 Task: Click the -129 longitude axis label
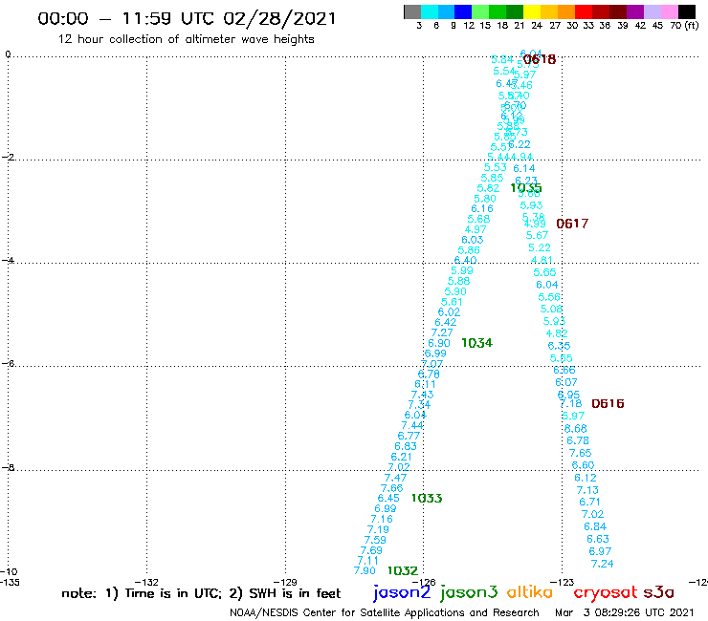click(x=285, y=582)
